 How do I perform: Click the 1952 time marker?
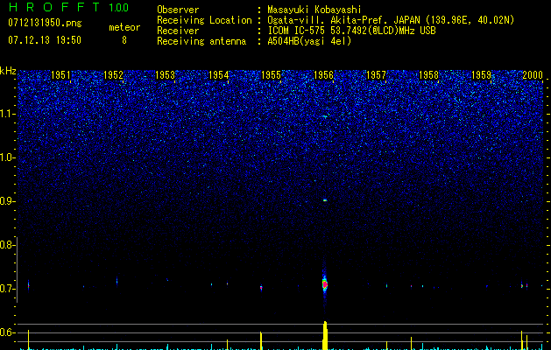point(113,75)
